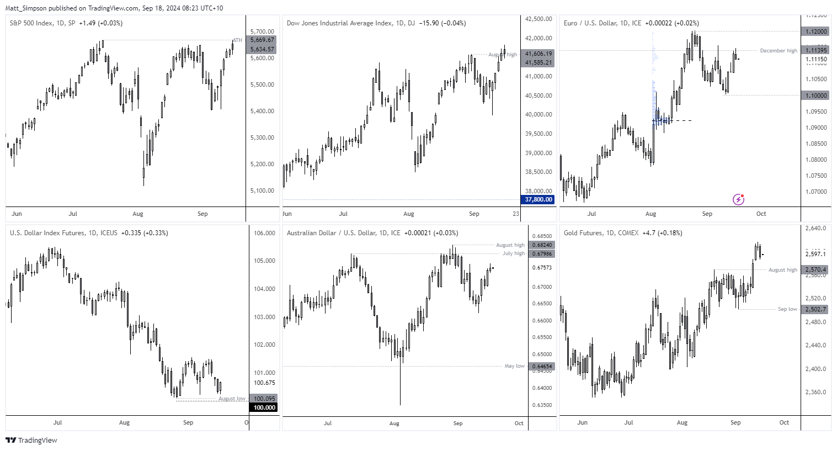The width and height of the screenshot is (837, 450).
Task: Click the 1.12000 price label on Euro chart
Action: point(816,31)
